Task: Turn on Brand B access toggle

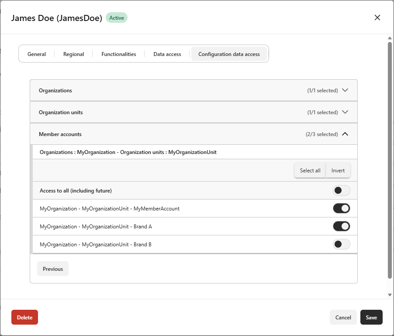Action: pos(341,245)
